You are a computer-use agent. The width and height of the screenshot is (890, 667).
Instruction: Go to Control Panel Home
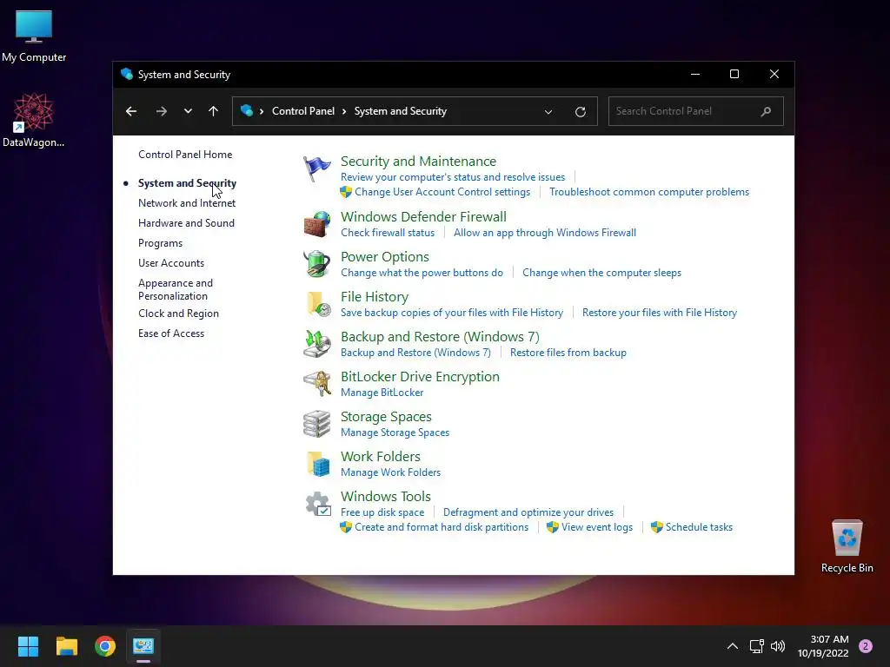pos(185,155)
